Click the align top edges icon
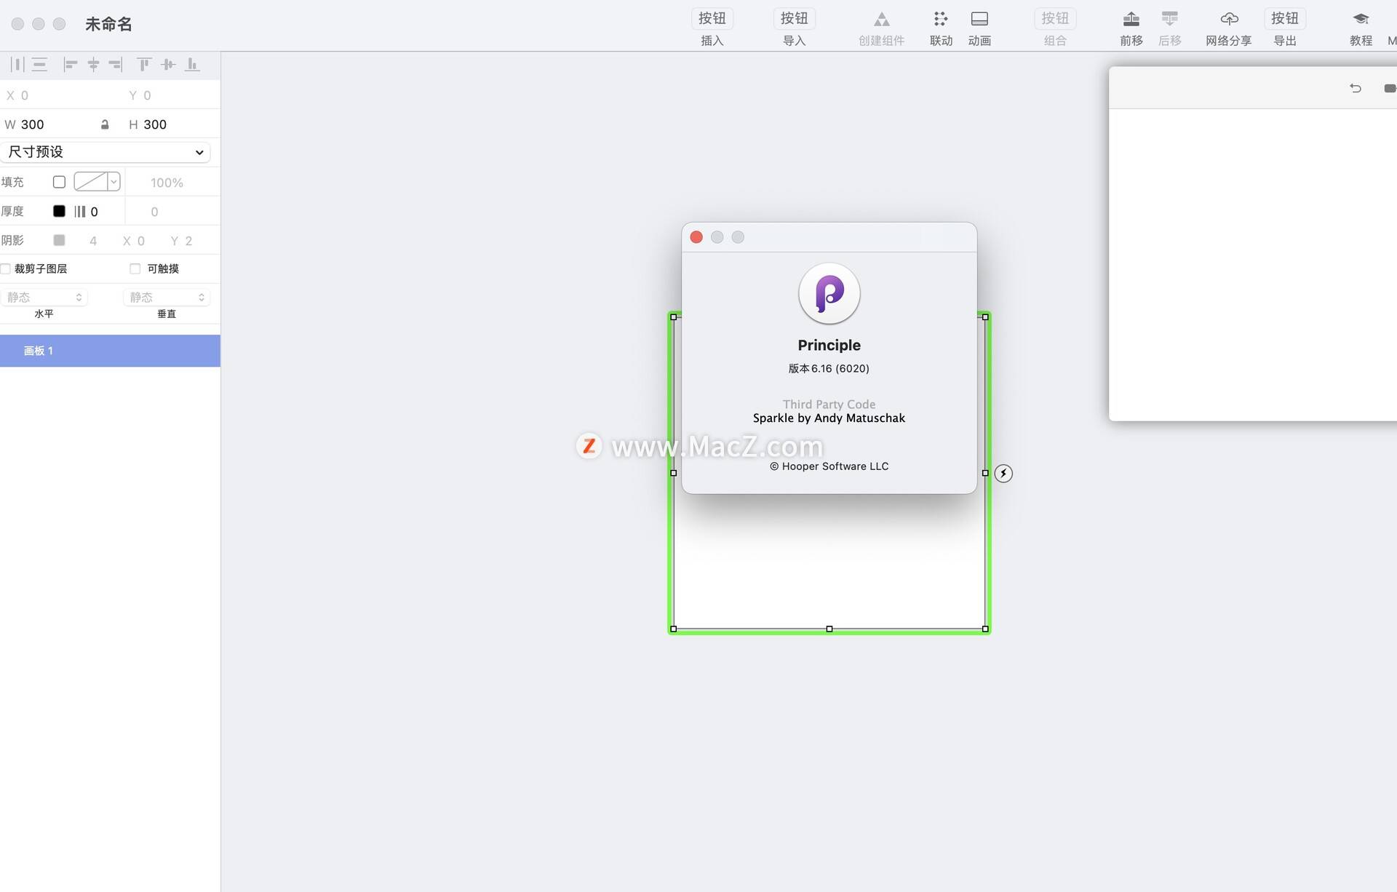The height and width of the screenshot is (892, 1397). click(144, 65)
